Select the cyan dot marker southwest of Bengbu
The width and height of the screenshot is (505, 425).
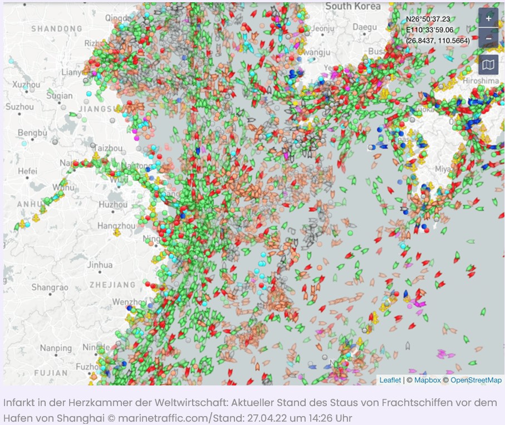(24, 143)
